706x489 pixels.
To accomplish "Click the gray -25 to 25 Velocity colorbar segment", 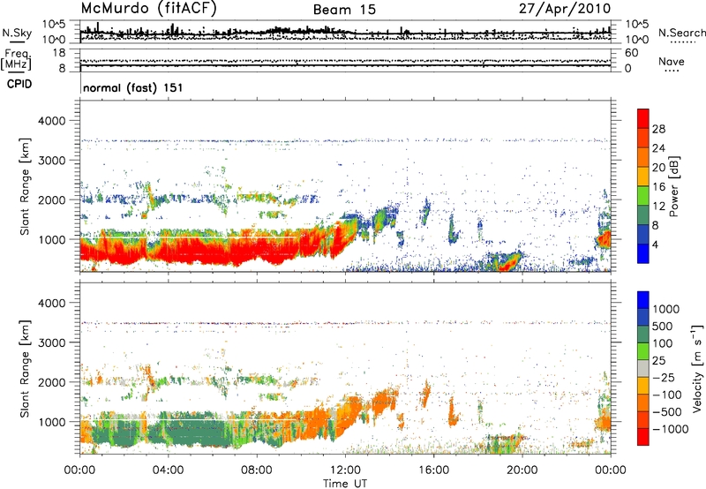I will pos(643,368).
